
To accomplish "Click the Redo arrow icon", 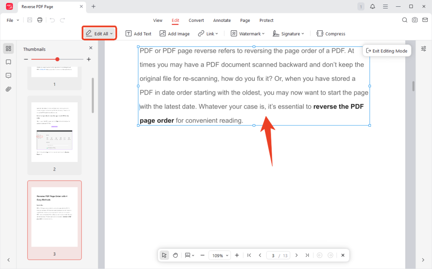I will click(62, 20).
